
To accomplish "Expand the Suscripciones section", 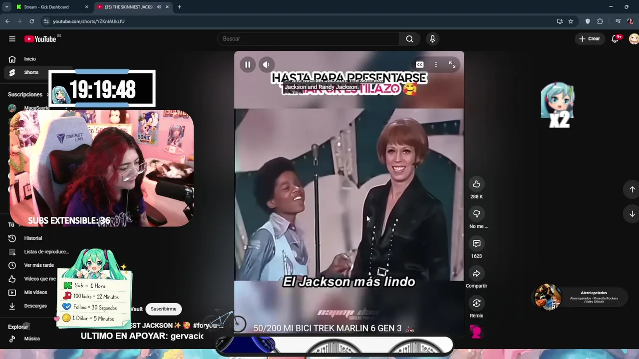I will click(x=27, y=94).
